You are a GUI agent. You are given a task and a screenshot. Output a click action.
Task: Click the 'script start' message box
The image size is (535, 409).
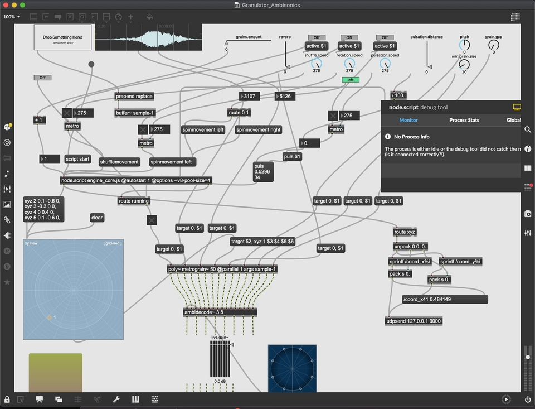[x=77, y=159]
